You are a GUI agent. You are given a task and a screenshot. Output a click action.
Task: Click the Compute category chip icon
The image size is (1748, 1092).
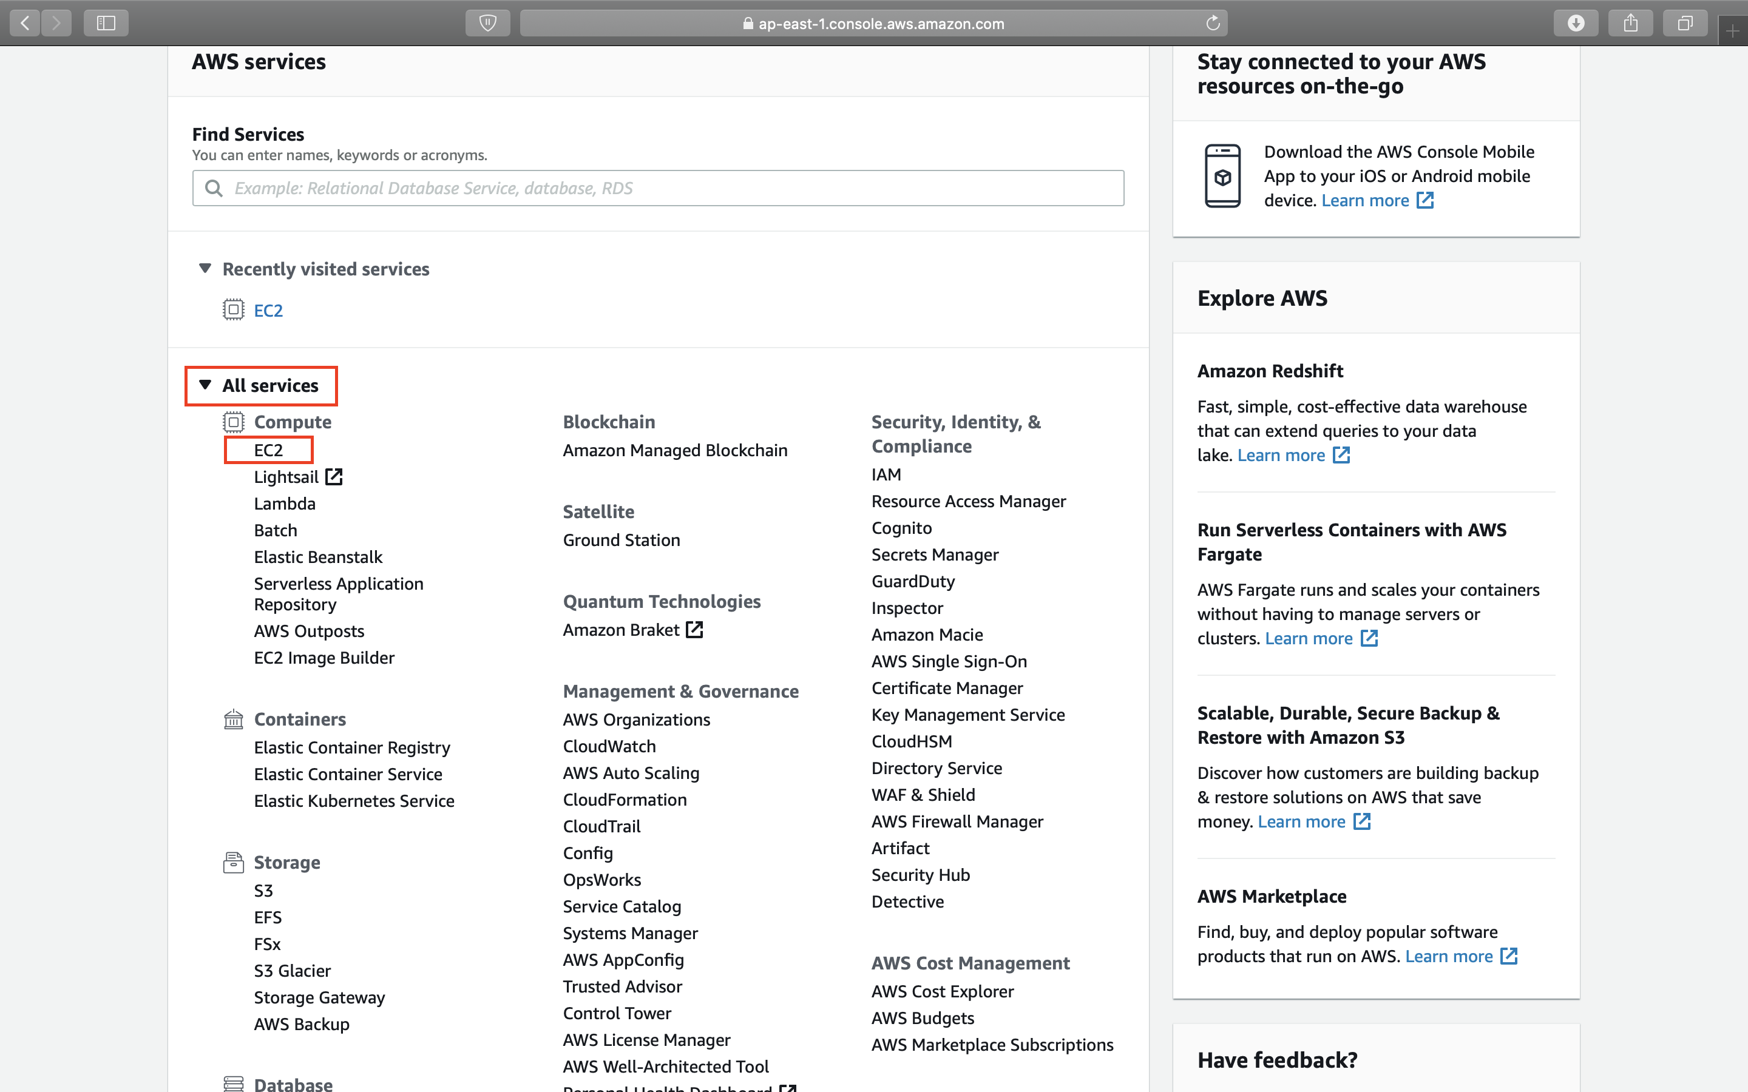233,422
